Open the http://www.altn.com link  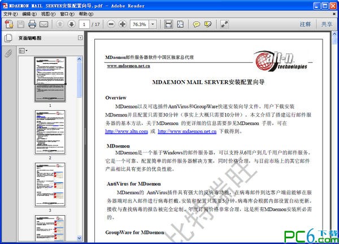point(127,132)
